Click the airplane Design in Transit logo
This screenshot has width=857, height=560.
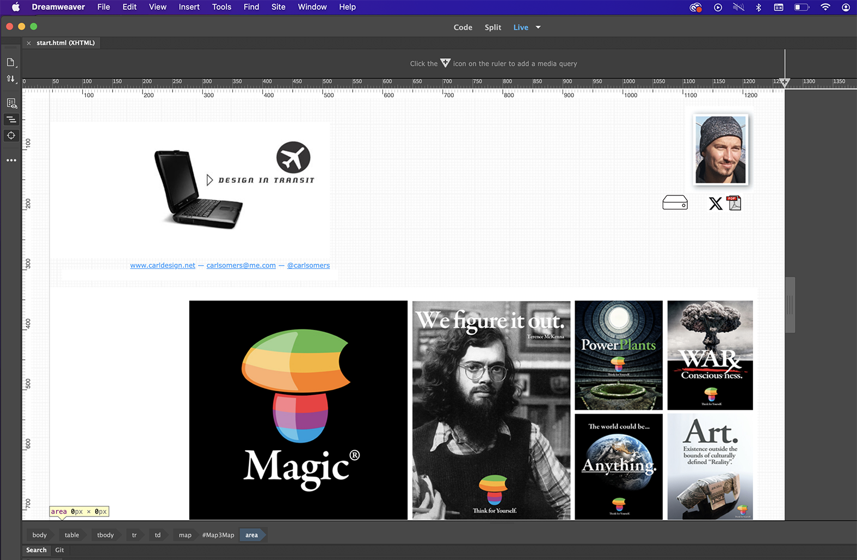(293, 157)
